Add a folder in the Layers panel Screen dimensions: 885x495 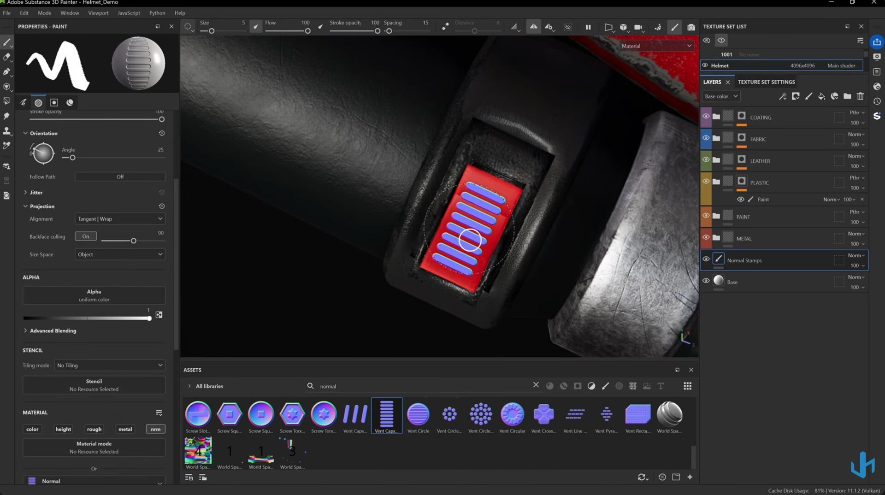pos(847,96)
